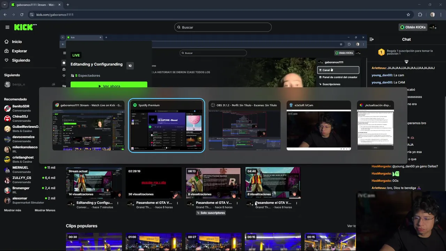Open MERNUEL channel with 11 mil viewers
Viewport: 446px width, 251px height.
(x=30, y=169)
